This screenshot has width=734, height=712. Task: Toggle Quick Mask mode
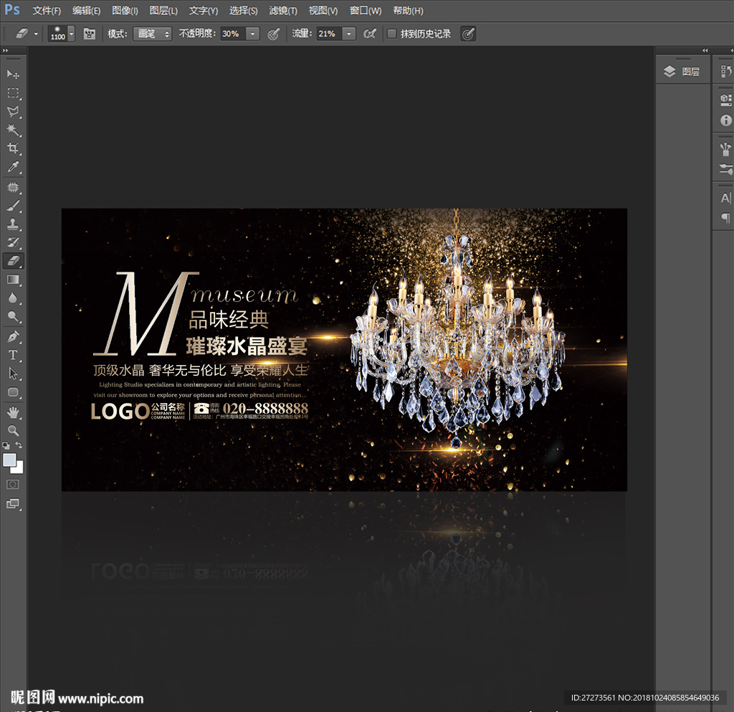click(x=13, y=485)
